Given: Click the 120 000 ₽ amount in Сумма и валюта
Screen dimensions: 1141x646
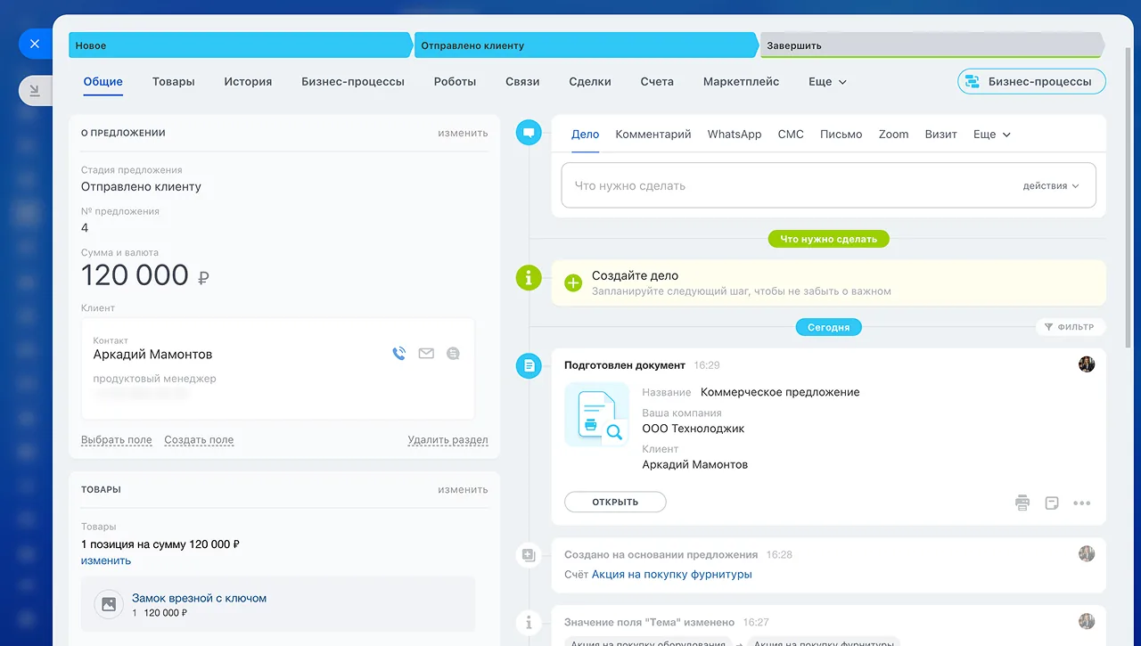Looking at the screenshot, I should click(x=145, y=275).
